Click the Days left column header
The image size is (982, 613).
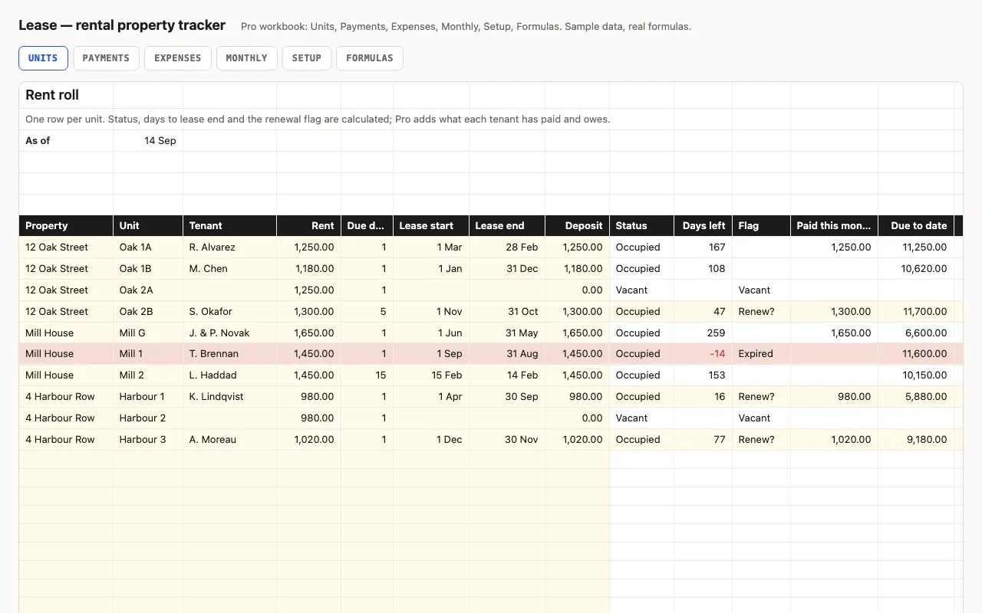tap(703, 226)
